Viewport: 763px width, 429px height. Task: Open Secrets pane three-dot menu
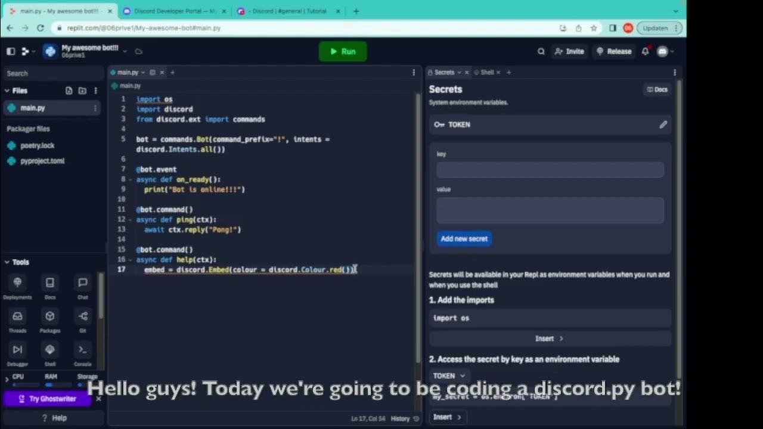click(x=675, y=73)
